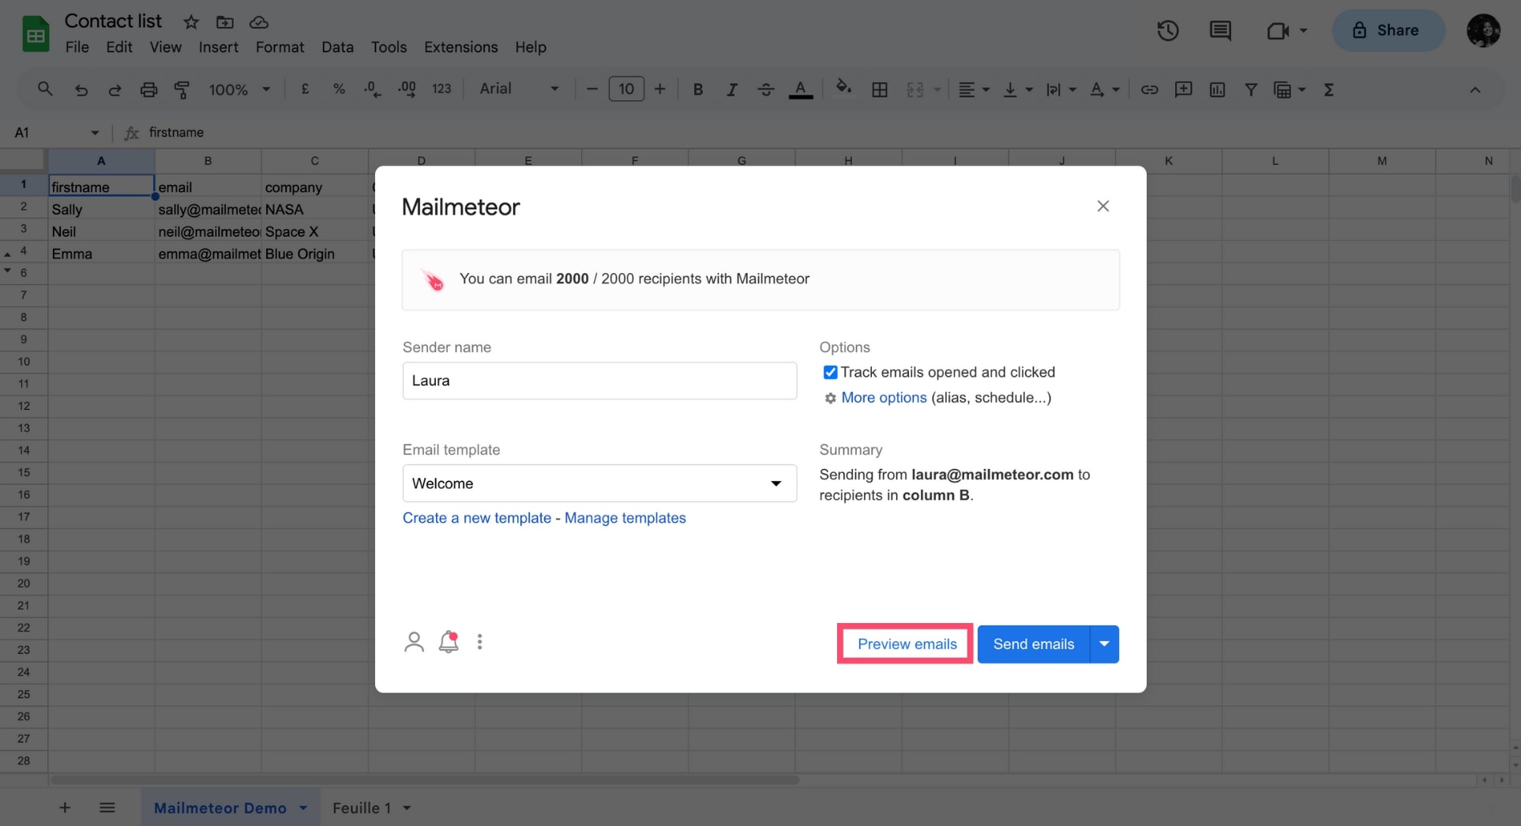The image size is (1521, 826).
Task: Open the Arial font dropdown
Action: pos(519,89)
